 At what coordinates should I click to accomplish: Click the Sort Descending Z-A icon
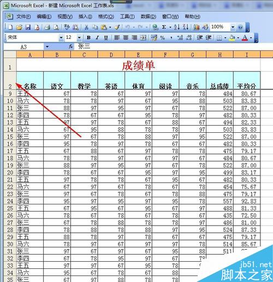[x=186, y=27]
